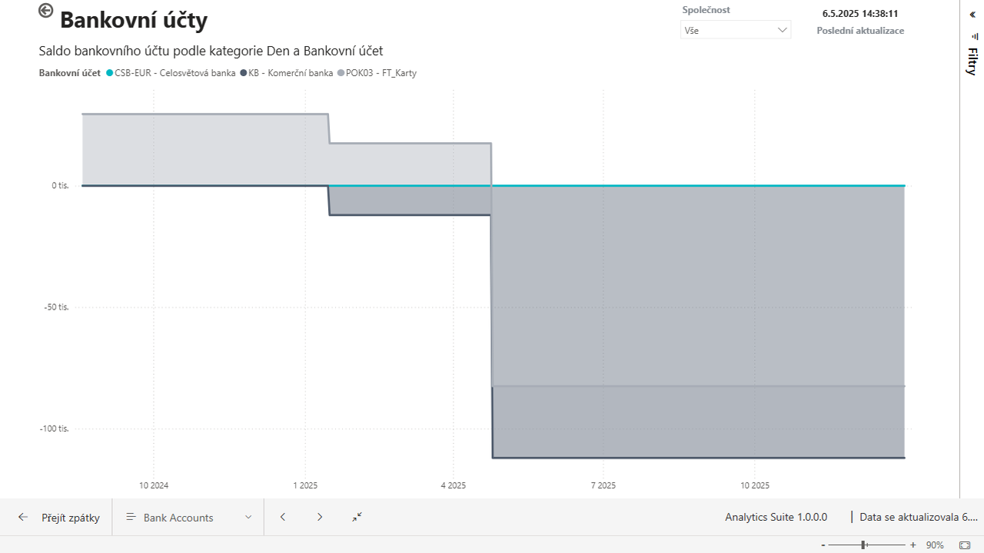Expand the Bank Accounts dropdown chevron
Screen dimensions: 984x553
[x=248, y=518]
